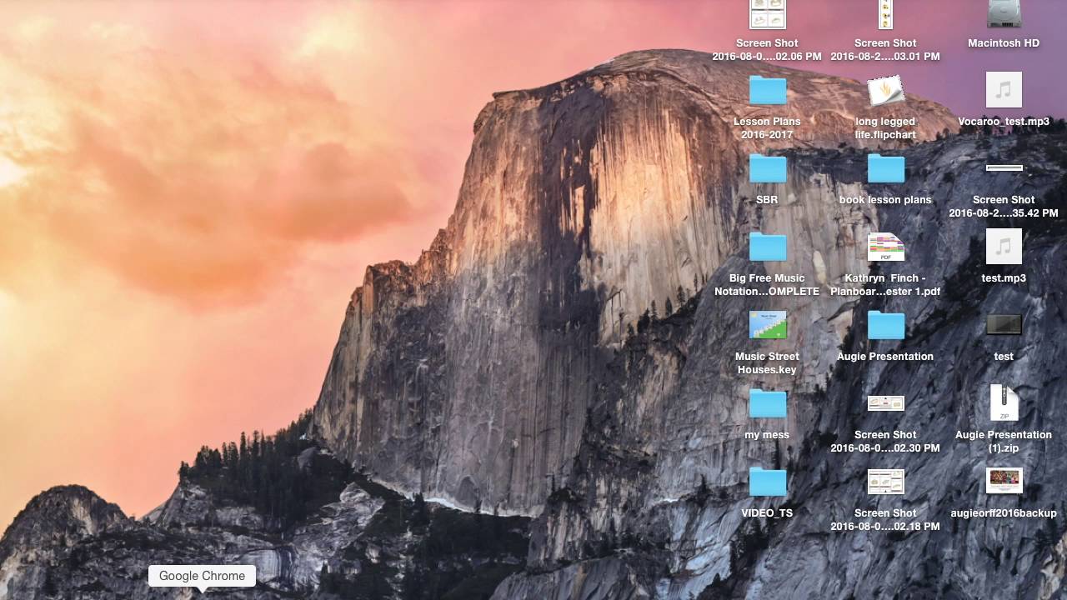Image resolution: width=1067 pixels, height=600 pixels.
Task: Select the my mess folder
Action: pyautogui.click(x=768, y=404)
